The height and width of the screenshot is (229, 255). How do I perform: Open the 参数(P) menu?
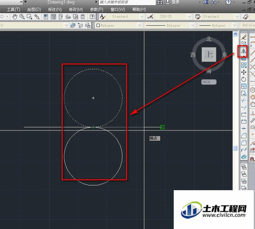pos(97,10)
